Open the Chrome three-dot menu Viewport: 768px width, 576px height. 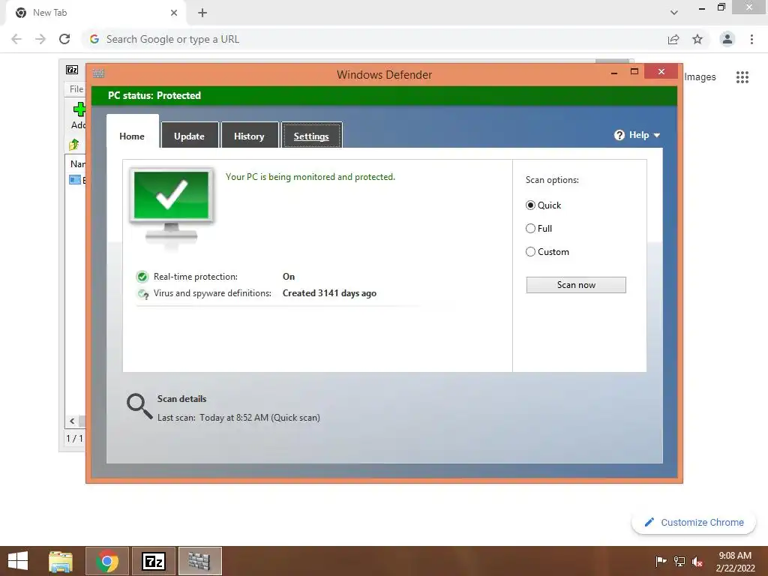click(x=751, y=39)
